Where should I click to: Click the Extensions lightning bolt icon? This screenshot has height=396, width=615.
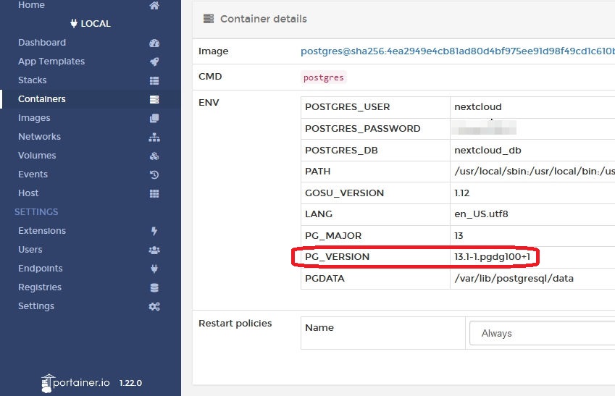(154, 231)
